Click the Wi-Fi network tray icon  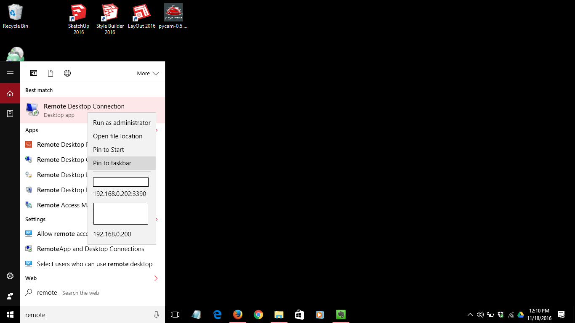tap(511, 315)
